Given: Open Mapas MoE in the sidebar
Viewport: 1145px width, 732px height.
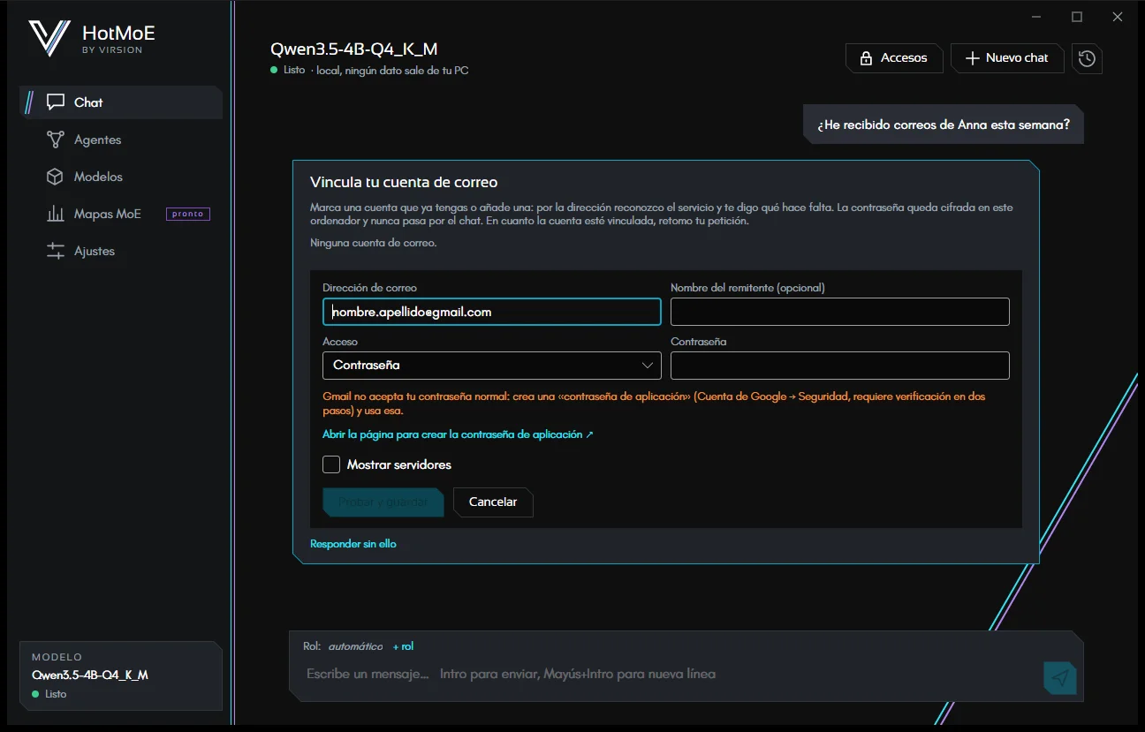Looking at the screenshot, I should point(121,214).
